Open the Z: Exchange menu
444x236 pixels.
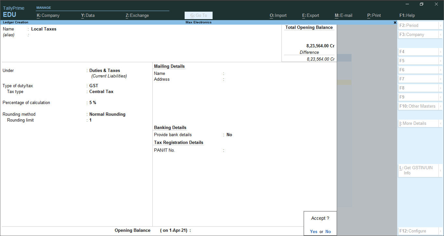[137, 15]
